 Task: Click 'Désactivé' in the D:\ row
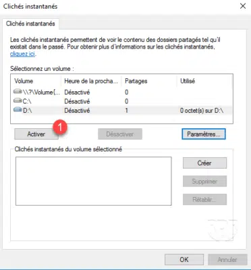tap(77, 111)
